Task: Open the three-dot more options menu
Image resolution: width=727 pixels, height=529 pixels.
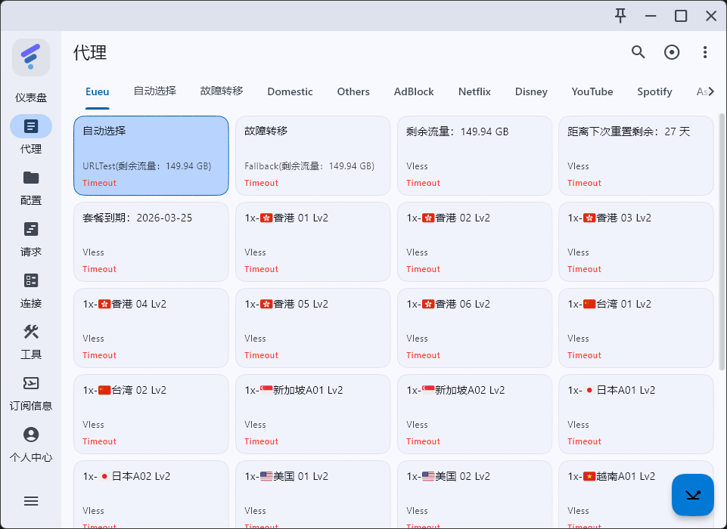Action: [705, 52]
